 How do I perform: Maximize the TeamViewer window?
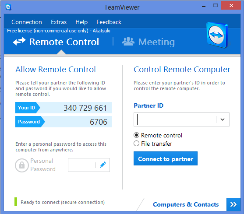(216, 6)
